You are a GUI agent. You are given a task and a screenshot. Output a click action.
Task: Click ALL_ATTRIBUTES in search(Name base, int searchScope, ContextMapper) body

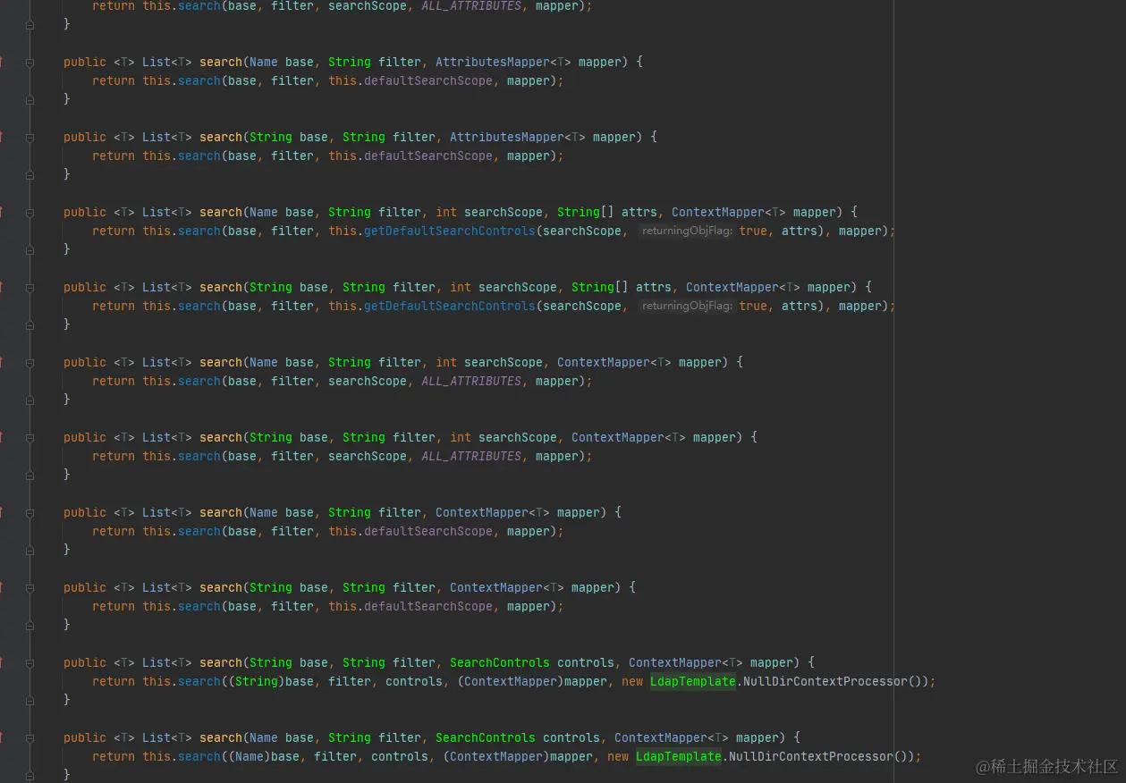pos(471,381)
